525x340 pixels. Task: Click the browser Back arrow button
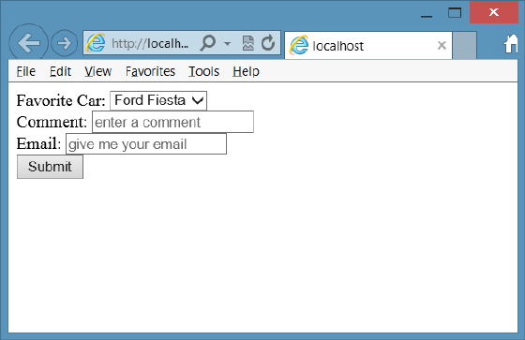tap(29, 43)
